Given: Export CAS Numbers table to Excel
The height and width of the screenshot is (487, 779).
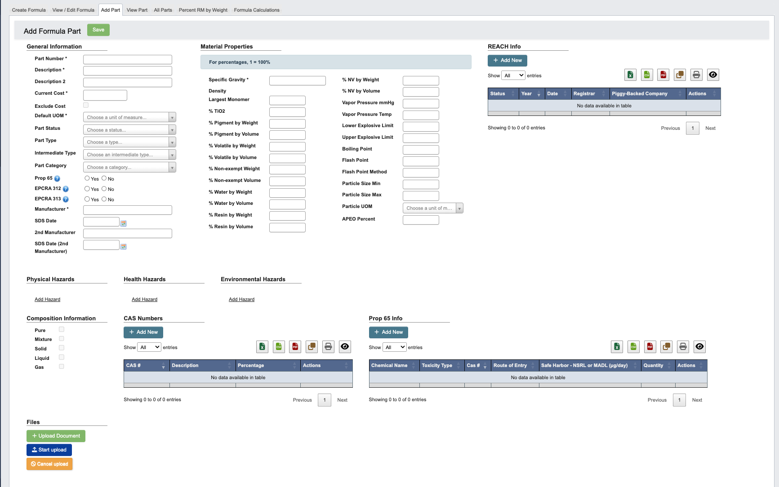Looking at the screenshot, I should [262, 347].
